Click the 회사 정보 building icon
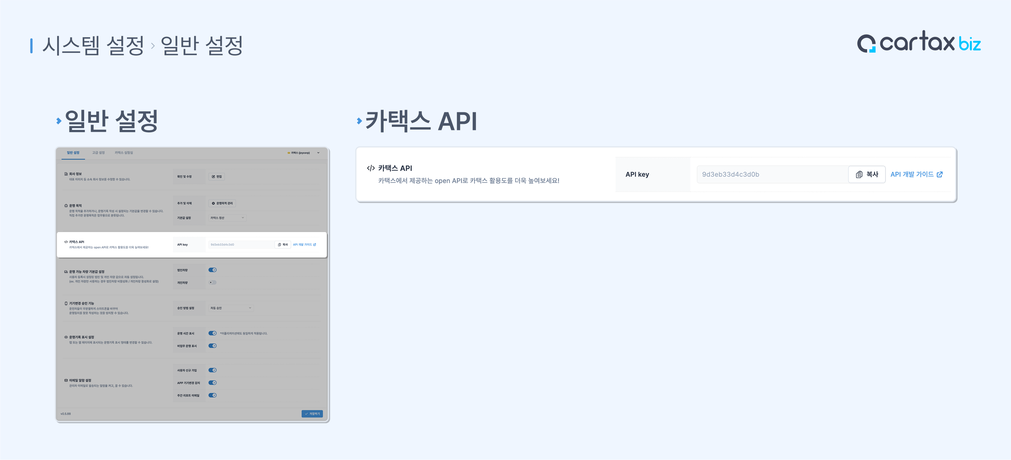Screen dimensions: 1011x460 coord(66,174)
